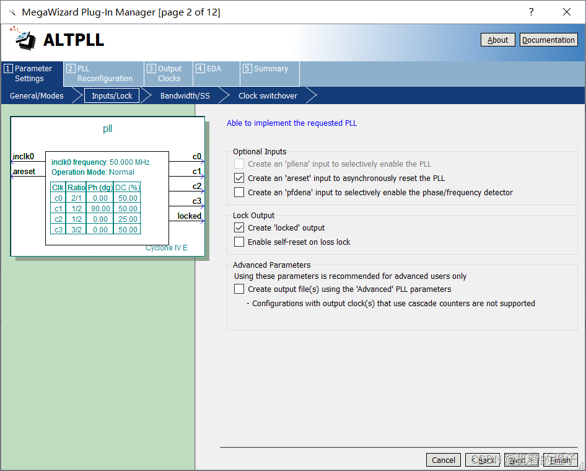
Task: Open the EDA tab
Action: 216,74
